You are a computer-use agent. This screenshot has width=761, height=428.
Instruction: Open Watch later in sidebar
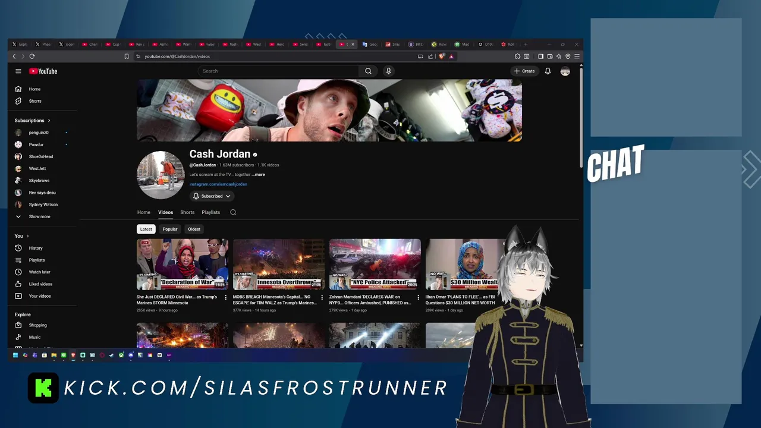tap(40, 272)
